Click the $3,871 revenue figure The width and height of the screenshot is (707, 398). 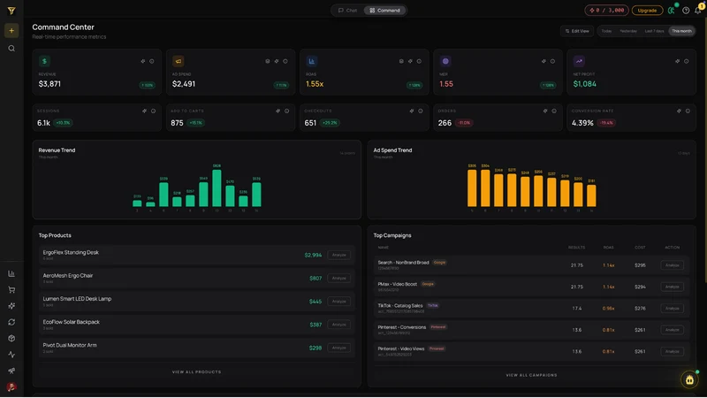[49, 84]
